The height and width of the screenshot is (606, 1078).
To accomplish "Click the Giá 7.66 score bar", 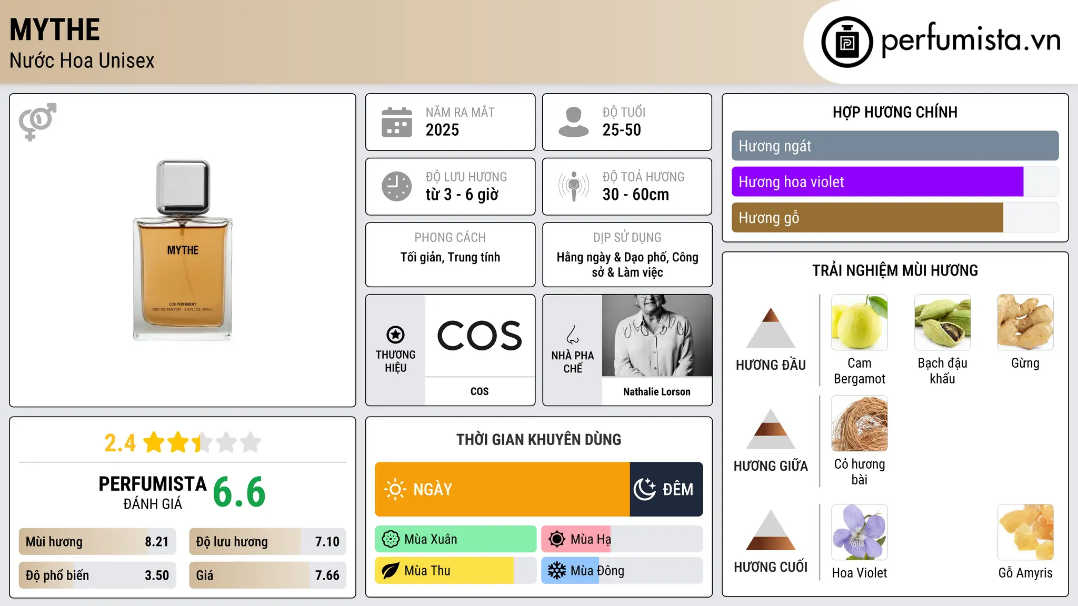I will tap(268, 575).
